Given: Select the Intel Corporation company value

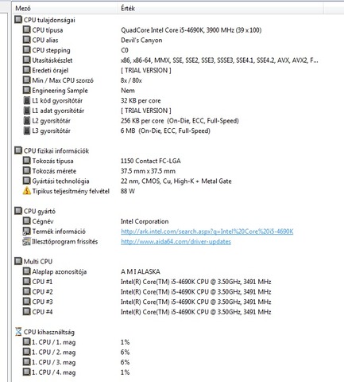Looking at the screenshot, I should click(145, 221).
